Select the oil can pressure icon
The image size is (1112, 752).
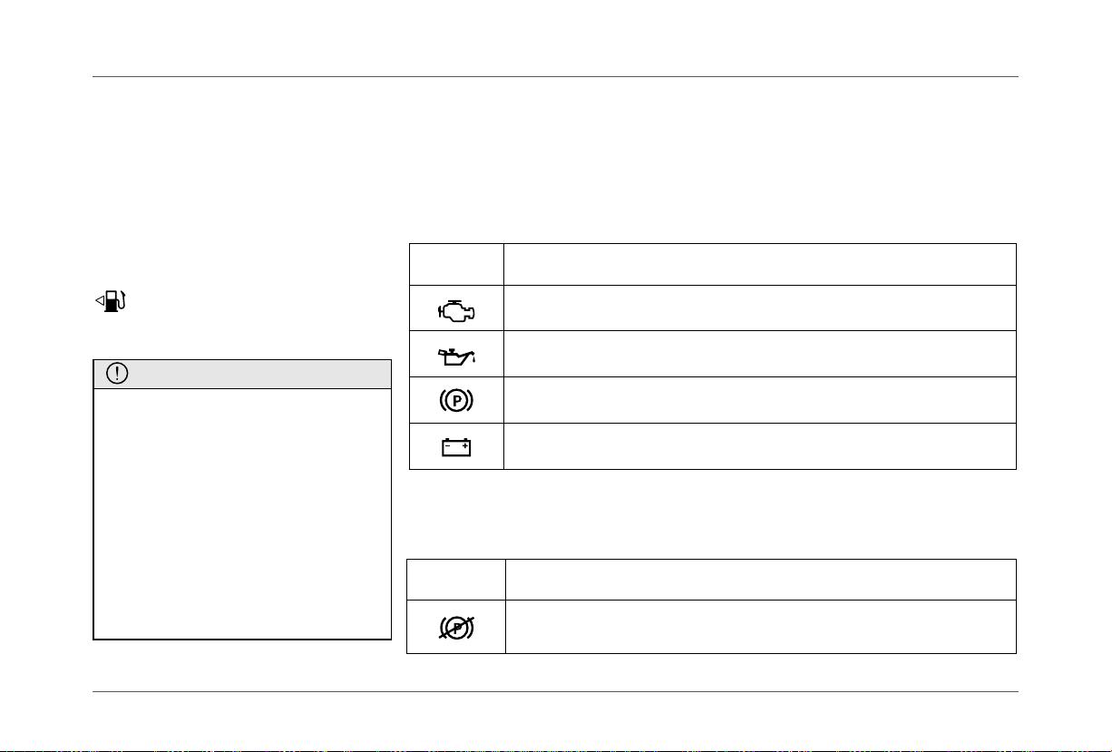(456, 356)
